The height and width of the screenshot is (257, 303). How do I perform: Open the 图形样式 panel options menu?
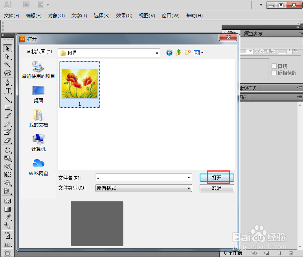click(299, 88)
